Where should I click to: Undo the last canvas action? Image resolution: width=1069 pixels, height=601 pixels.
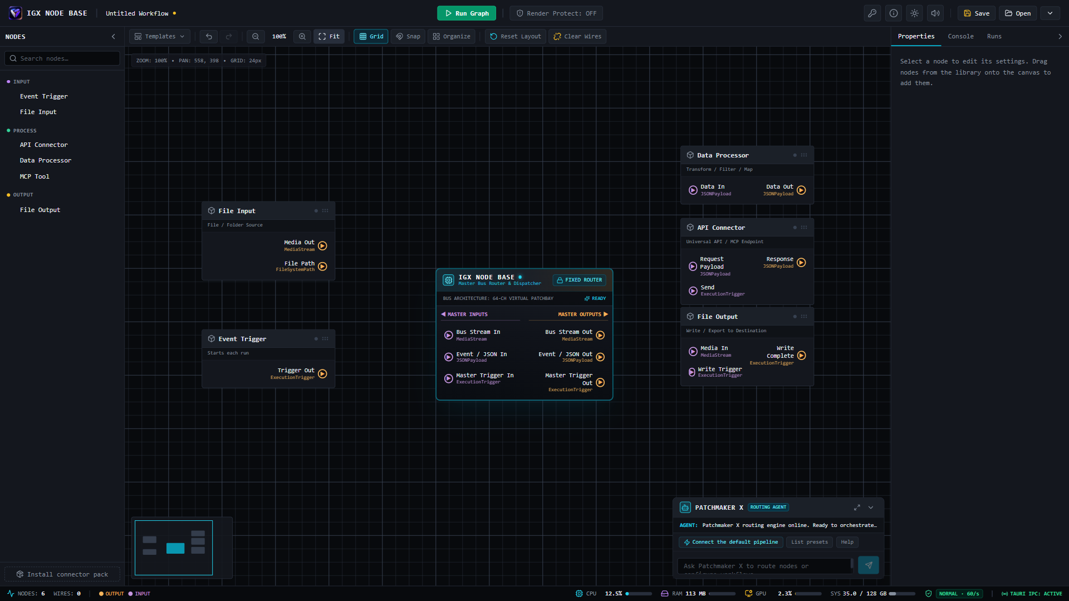click(209, 37)
